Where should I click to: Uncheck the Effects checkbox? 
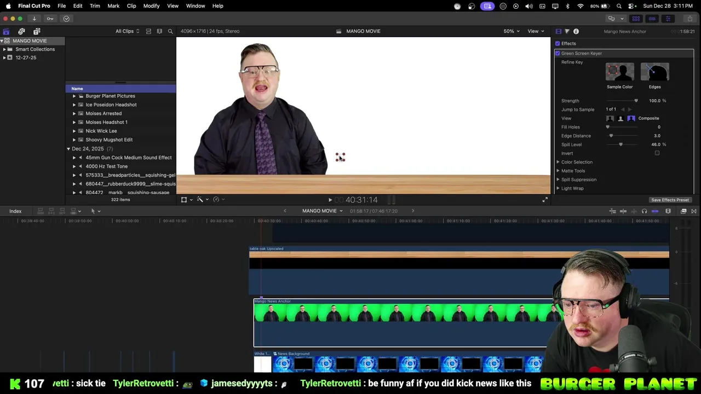[x=558, y=43]
